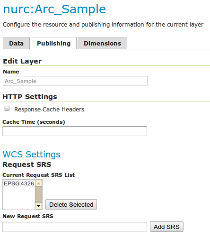Focus the New Request SRS input

click(75, 227)
